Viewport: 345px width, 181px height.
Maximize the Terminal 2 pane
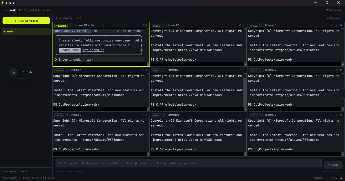240,25
